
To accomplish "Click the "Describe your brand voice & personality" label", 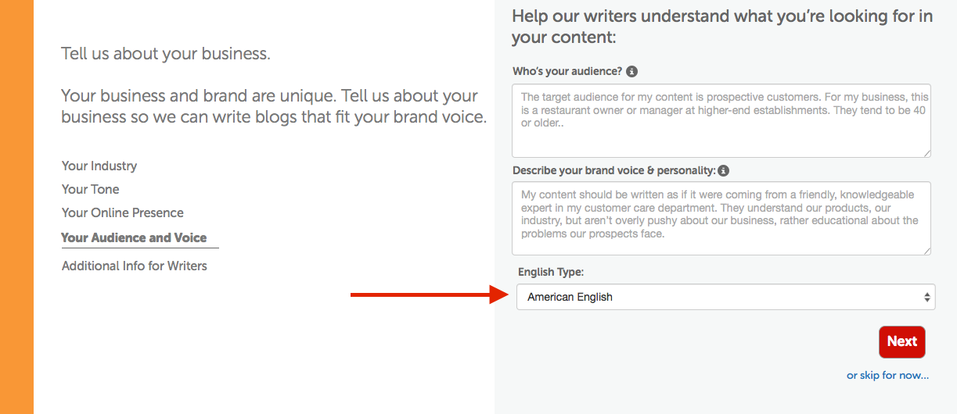I will tap(613, 170).
